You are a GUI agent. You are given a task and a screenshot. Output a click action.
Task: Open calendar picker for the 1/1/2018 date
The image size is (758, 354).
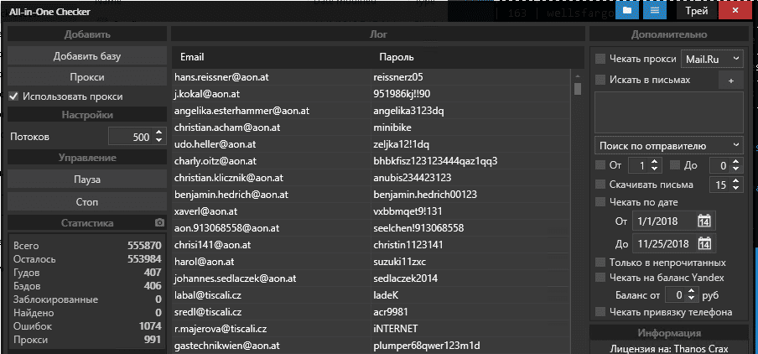(704, 221)
